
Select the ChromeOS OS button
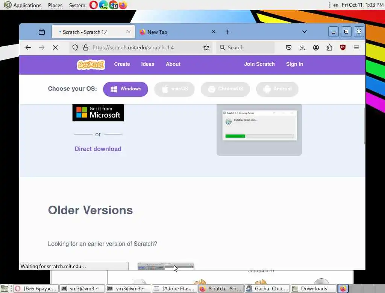point(226,89)
